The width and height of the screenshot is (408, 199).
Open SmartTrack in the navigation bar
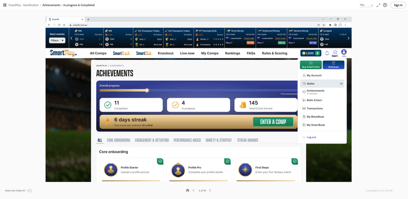pyautogui.click(x=121, y=53)
